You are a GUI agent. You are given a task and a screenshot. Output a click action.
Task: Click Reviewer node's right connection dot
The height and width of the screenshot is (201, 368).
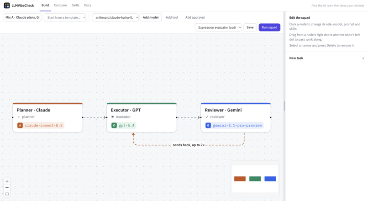coord(271,117)
